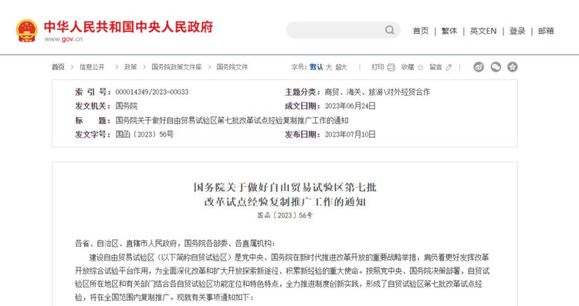
Task: Click the search magnifier icon
Action: (x=390, y=30)
